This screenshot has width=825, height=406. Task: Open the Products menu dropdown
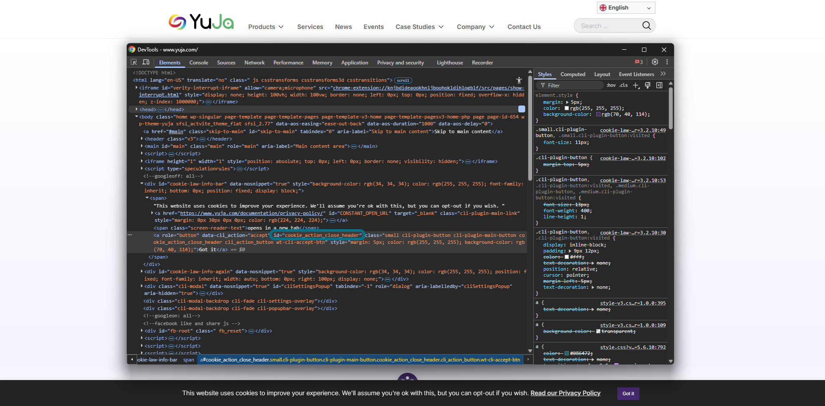266,27
